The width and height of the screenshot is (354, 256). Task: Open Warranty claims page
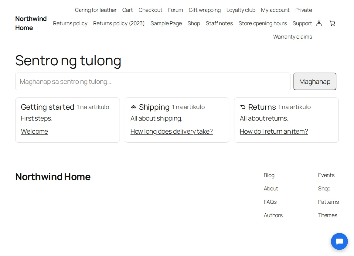(293, 37)
